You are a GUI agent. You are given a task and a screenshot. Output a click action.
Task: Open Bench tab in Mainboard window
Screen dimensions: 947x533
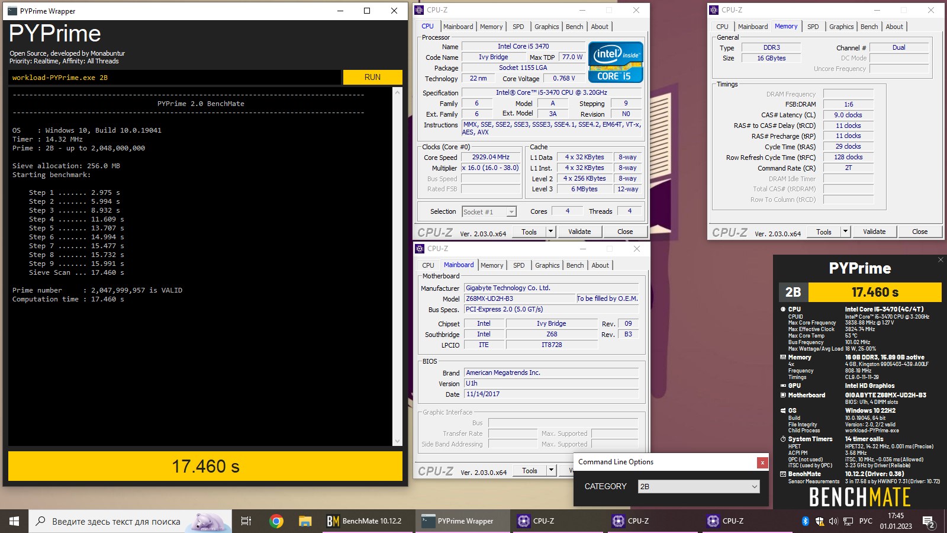point(575,265)
